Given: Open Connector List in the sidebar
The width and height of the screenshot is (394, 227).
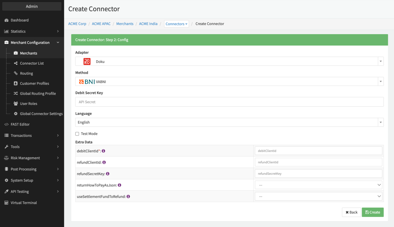Looking at the screenshot, I should coord(32,63).
